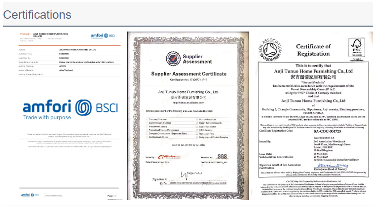This screenshot has width=373, height=206.
Task: Click 'This is to certify that' text
Action: [313, 66]
